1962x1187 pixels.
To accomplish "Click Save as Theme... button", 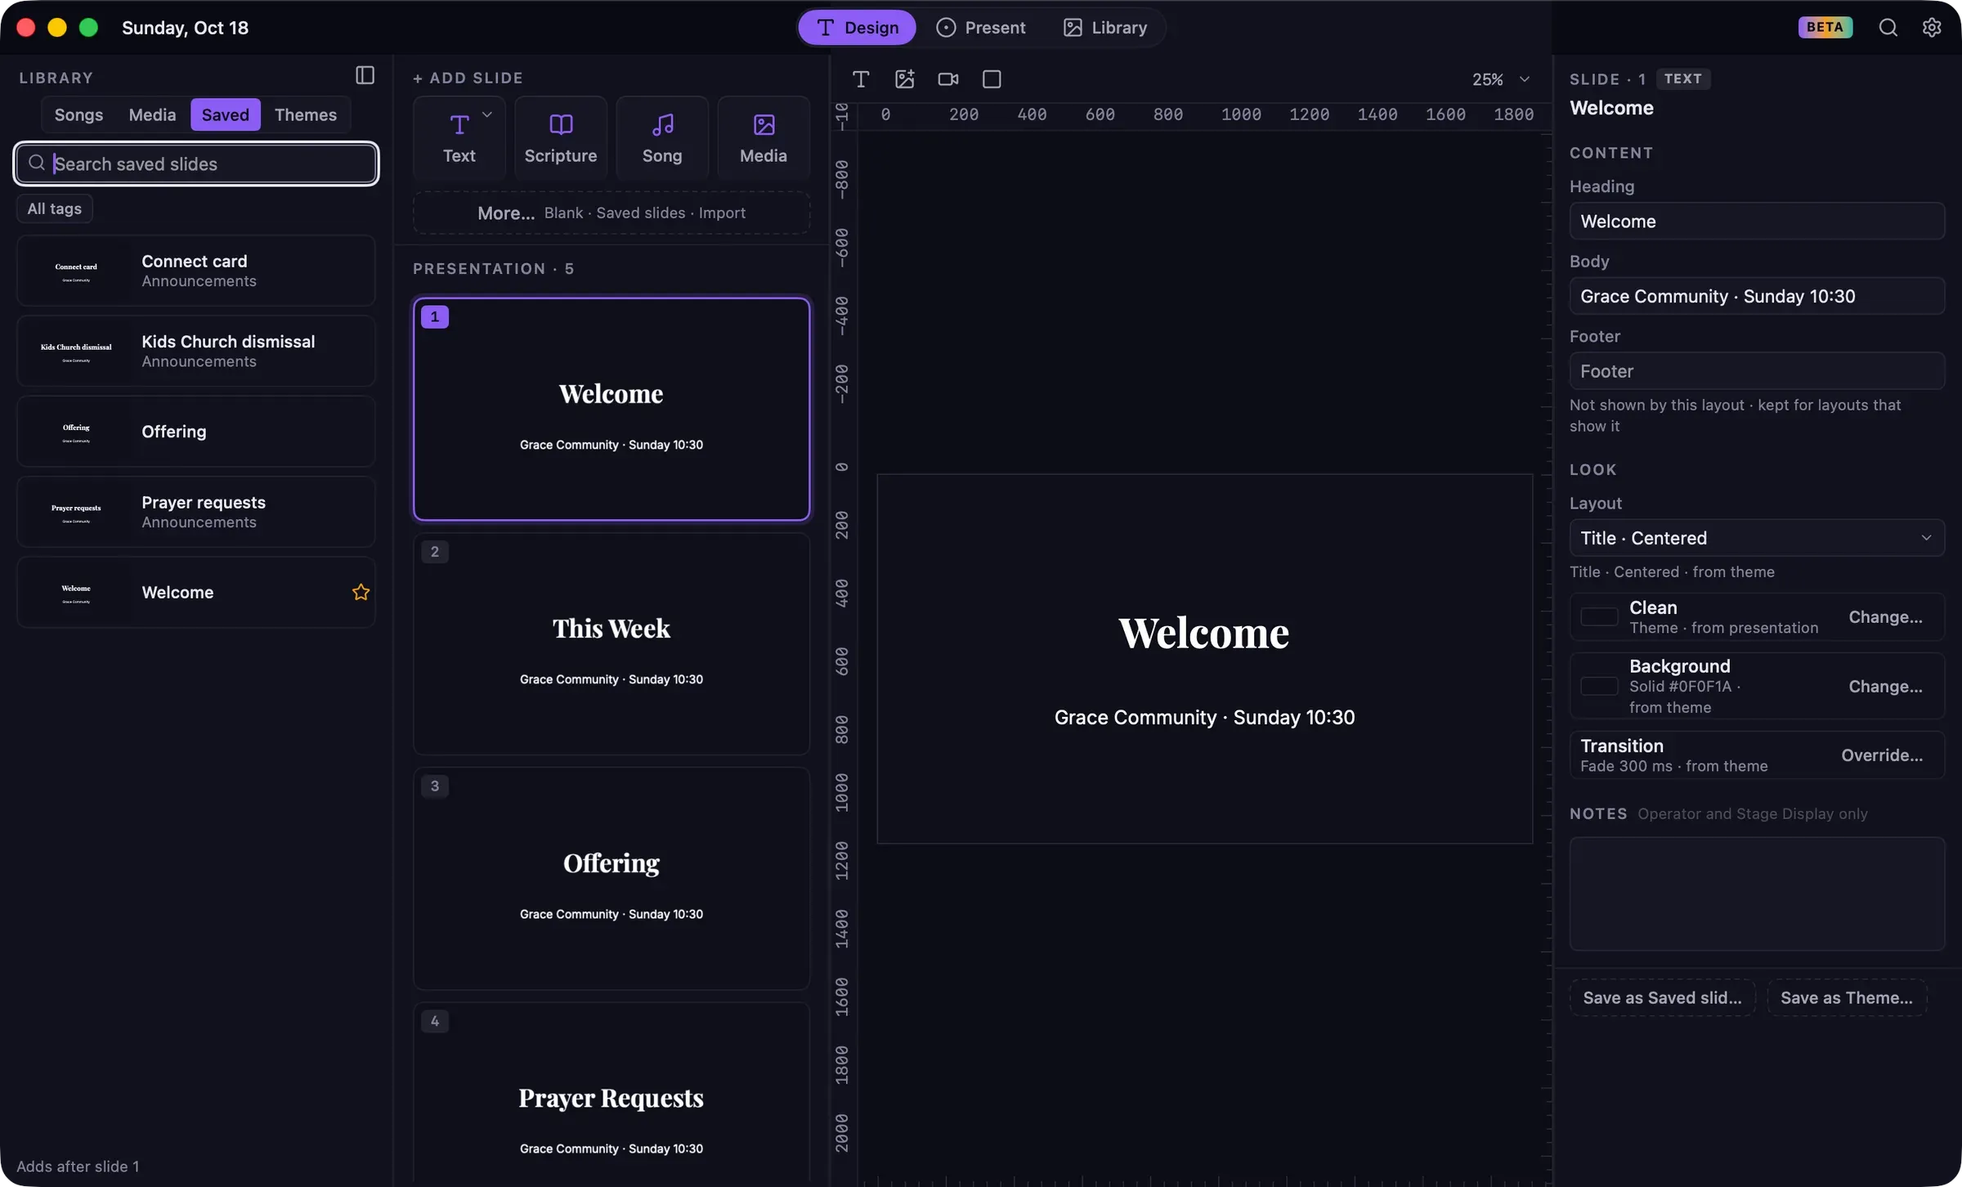I will pyautogui.click(x=1847, y=998).
